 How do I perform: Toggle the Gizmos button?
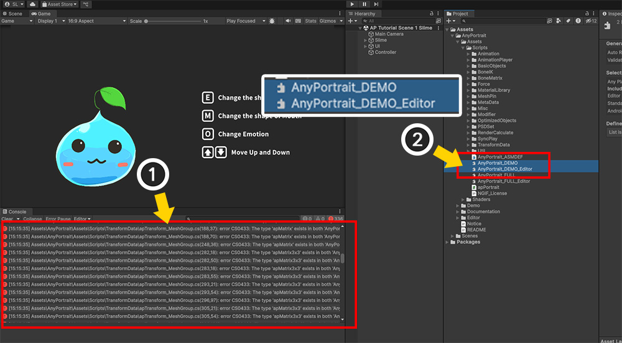[x=328, y=21]
